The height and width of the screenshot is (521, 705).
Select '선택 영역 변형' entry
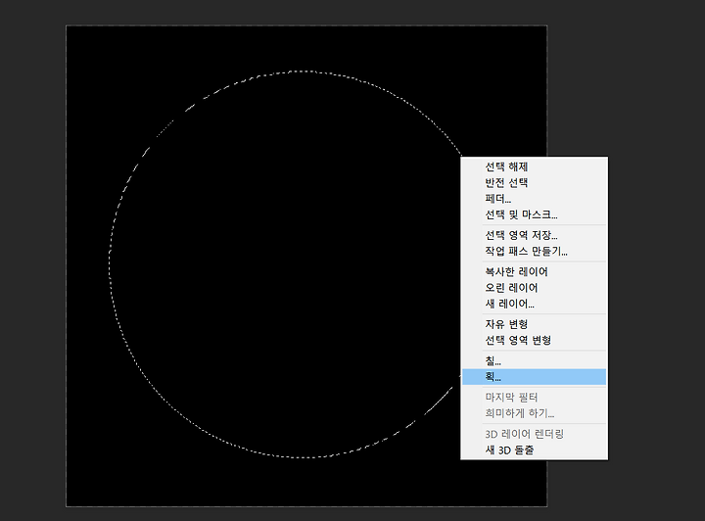(535, 340)
